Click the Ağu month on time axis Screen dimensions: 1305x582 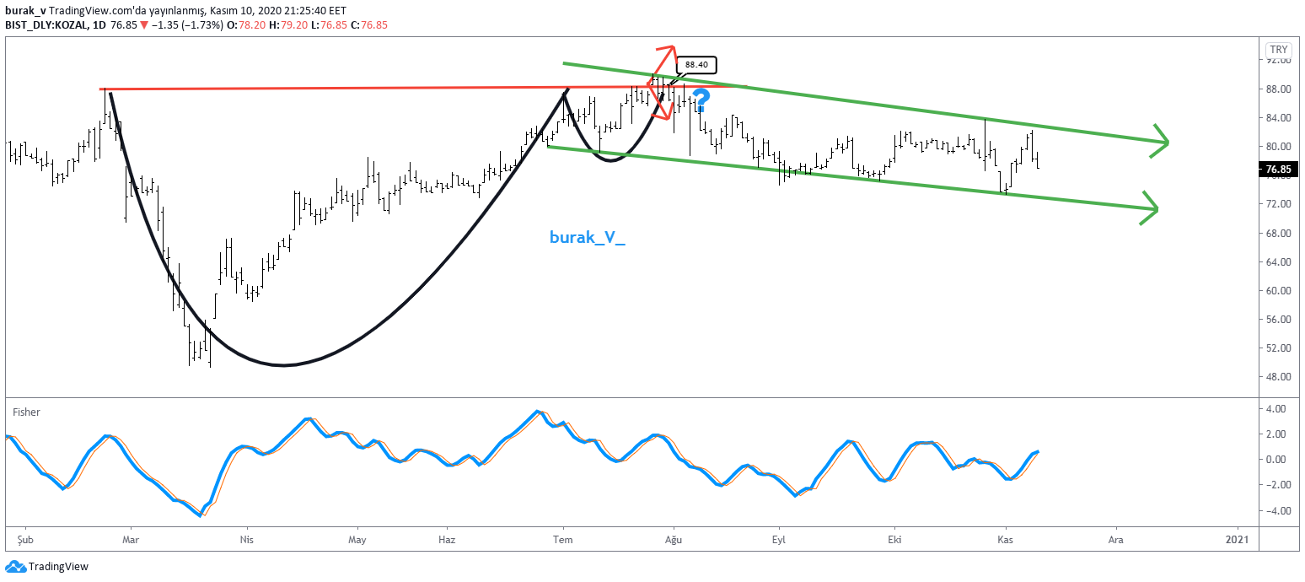tap(673, 538)
